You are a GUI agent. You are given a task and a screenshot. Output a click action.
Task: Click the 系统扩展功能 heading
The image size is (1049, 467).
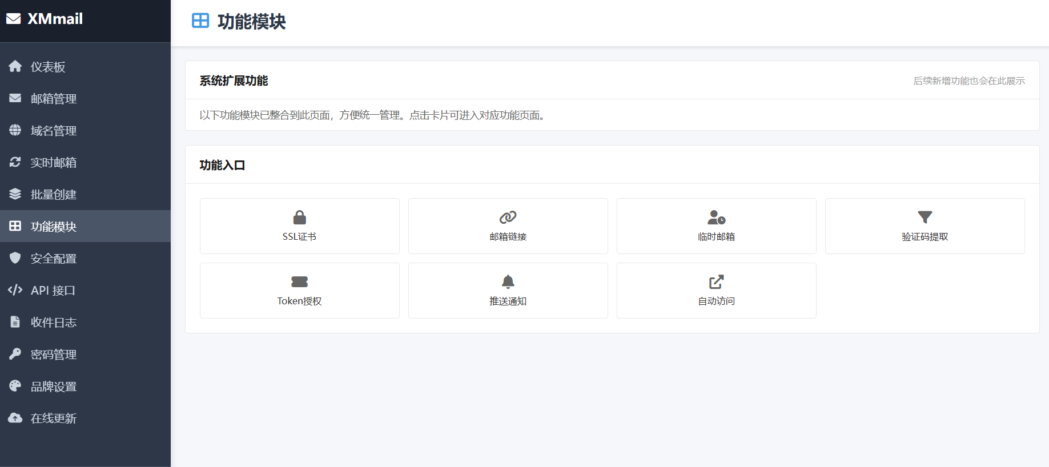coord(234,80)
